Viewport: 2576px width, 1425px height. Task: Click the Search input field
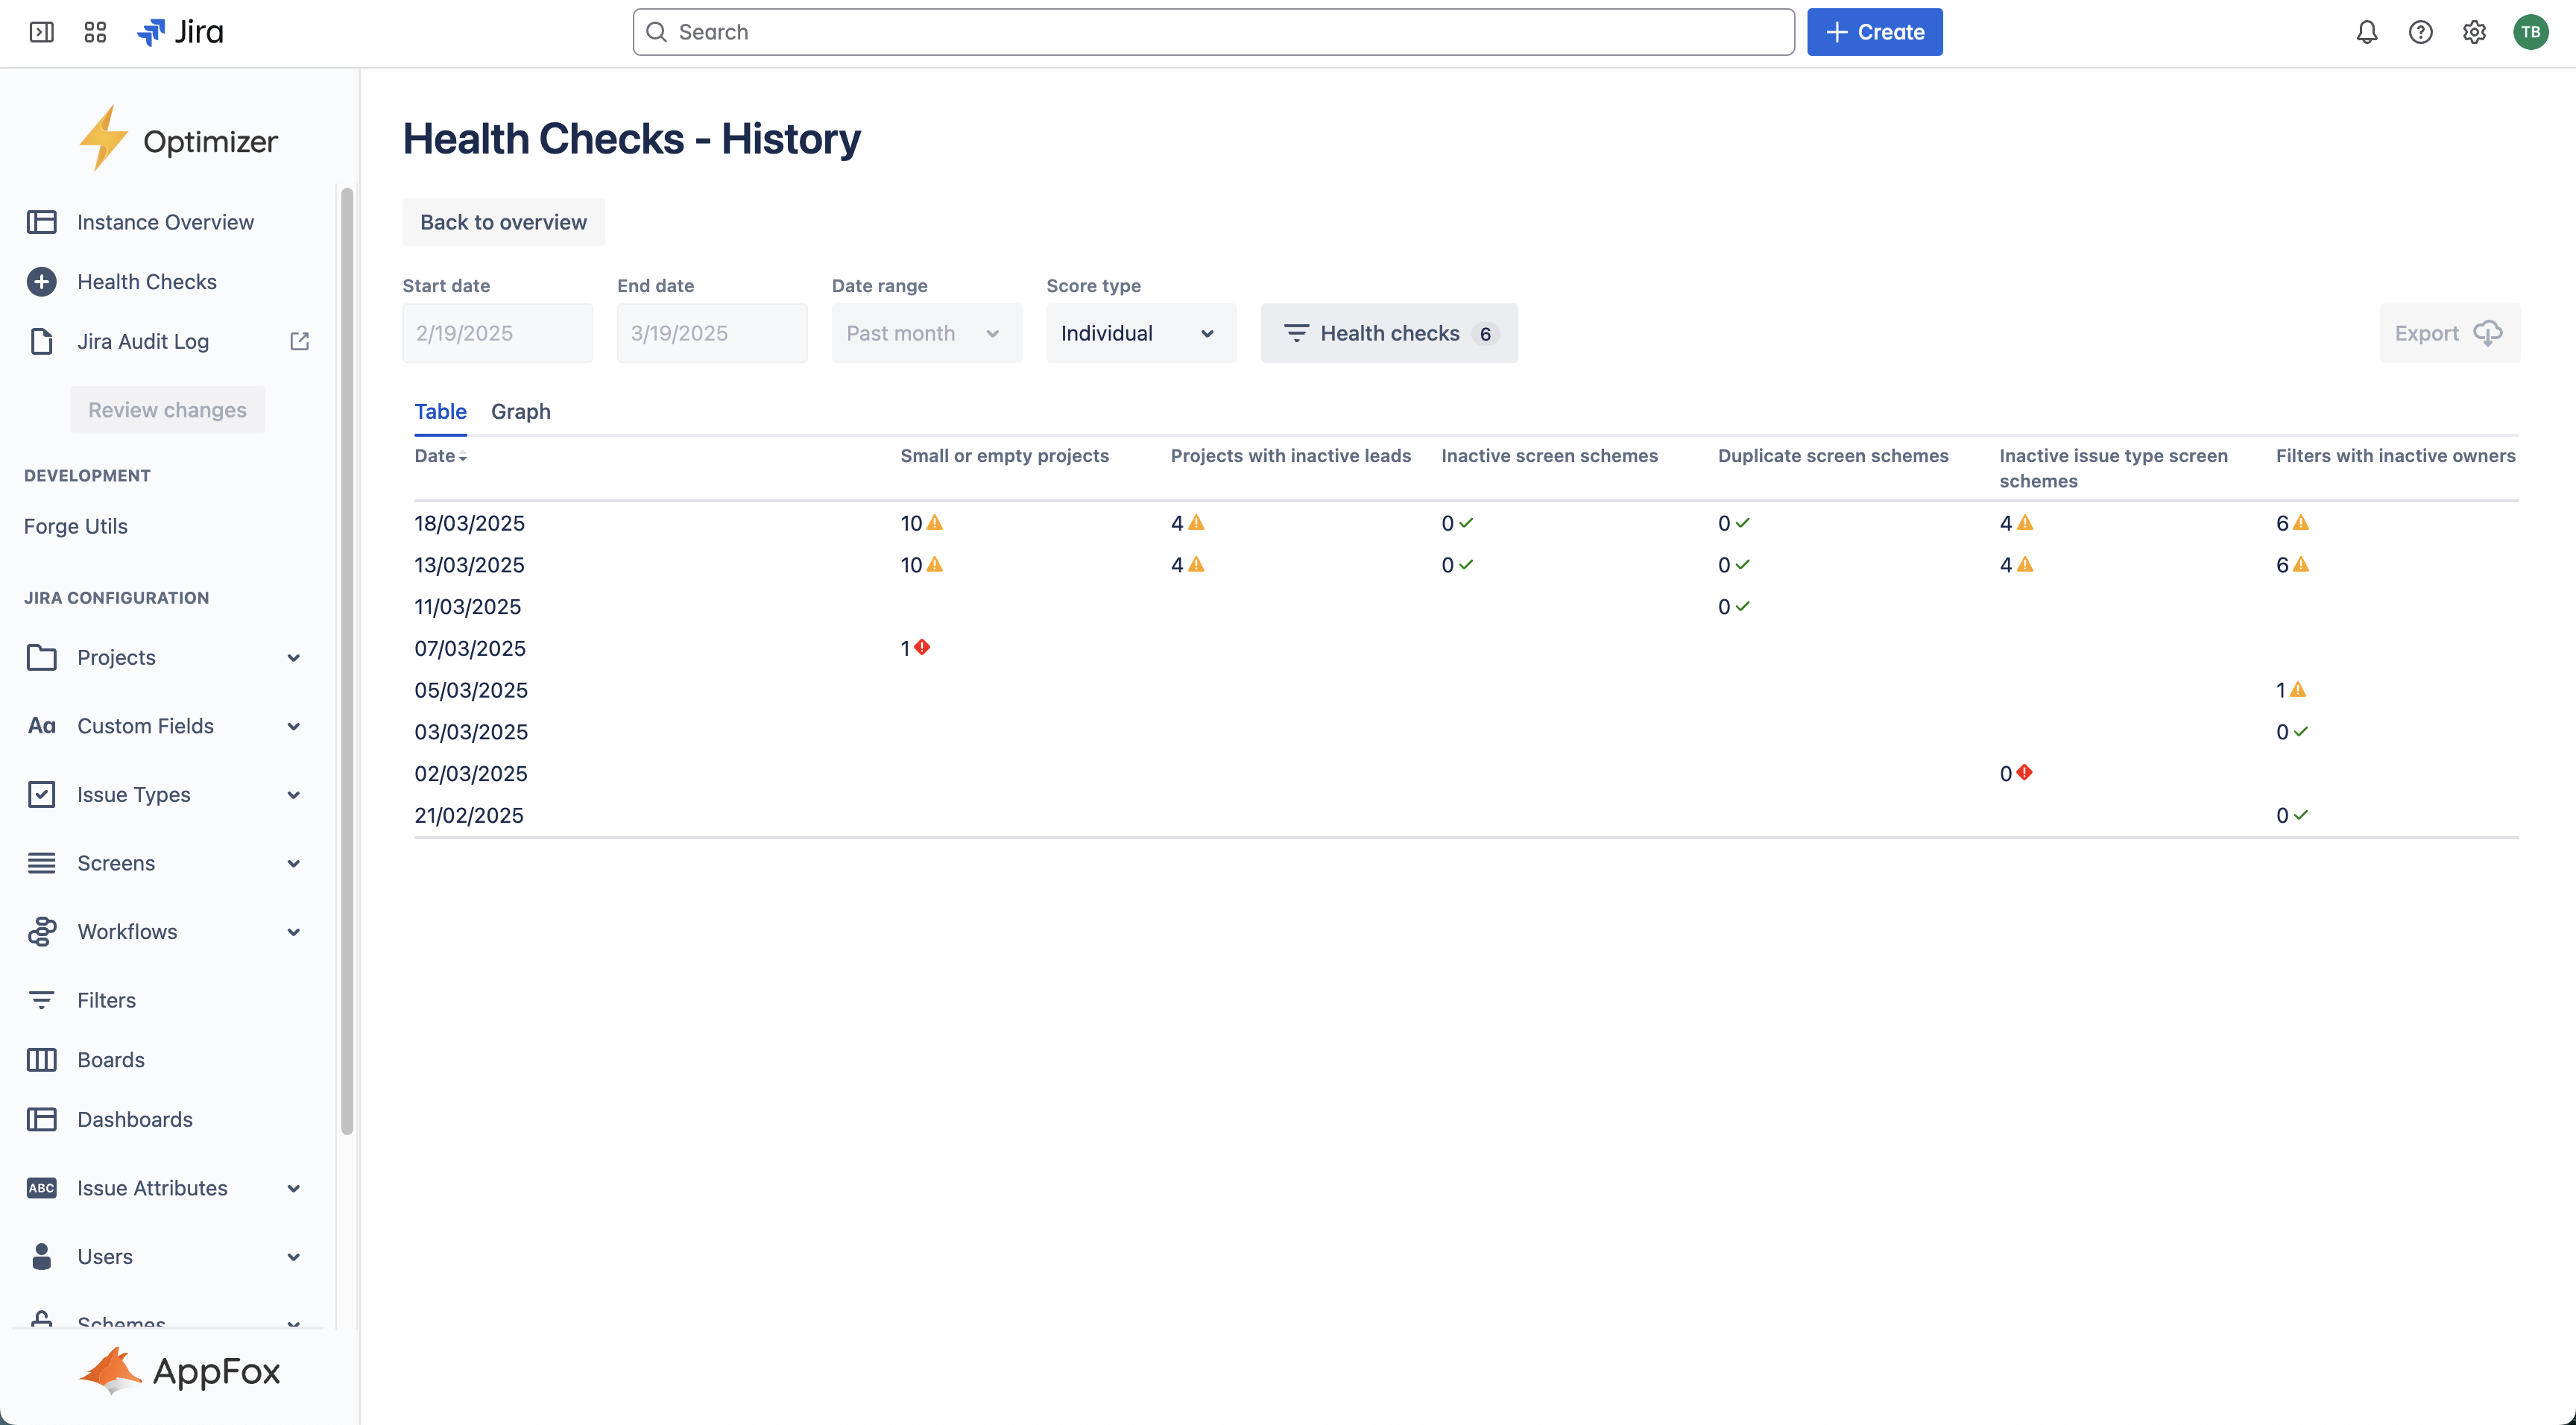(1212, 32)
